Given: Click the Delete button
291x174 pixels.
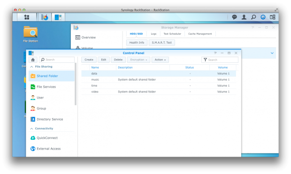Looking at the screenshot, I should tap(118, 60).
